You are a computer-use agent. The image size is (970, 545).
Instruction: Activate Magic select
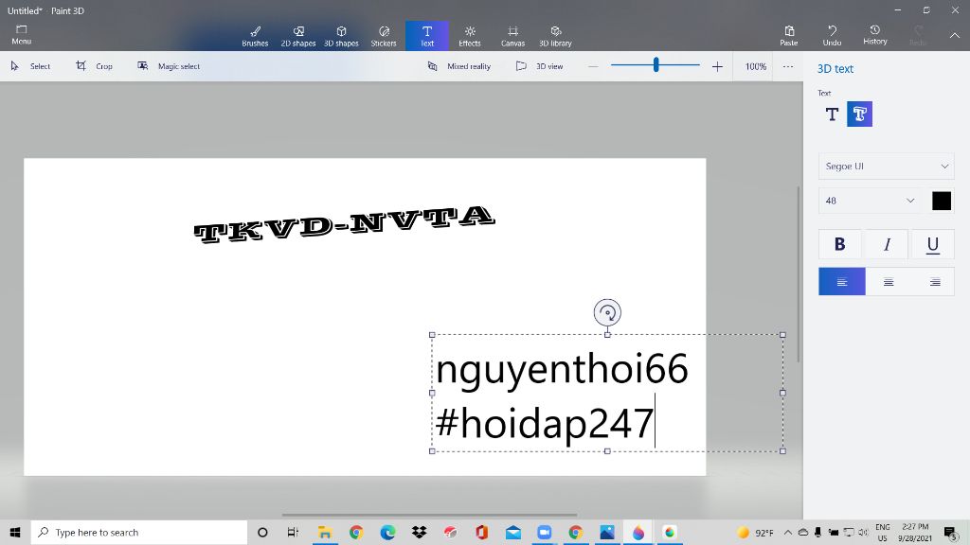point(169,66)
